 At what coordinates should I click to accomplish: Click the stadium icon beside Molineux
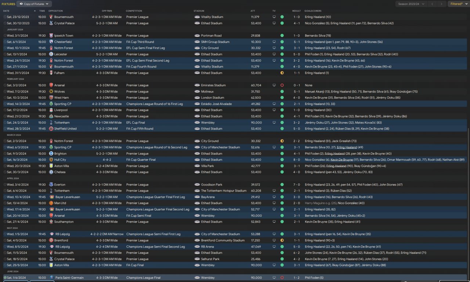click(x=197, y=92)
